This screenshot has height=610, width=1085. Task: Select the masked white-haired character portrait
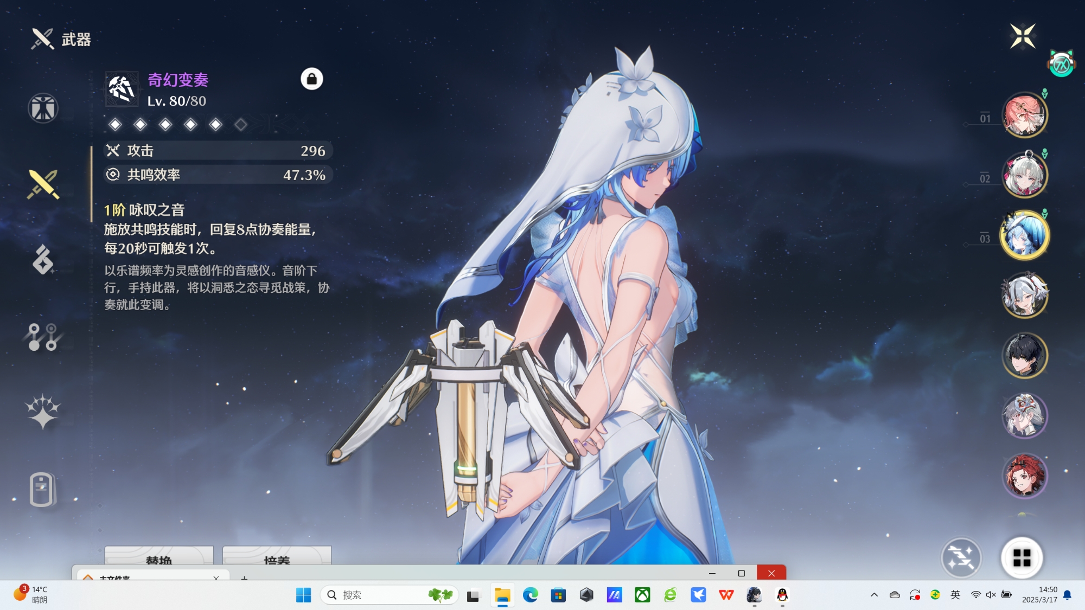(1024, 416)
